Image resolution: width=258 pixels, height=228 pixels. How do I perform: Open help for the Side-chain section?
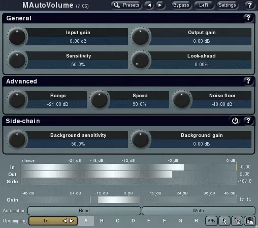[x=248, y=121]
